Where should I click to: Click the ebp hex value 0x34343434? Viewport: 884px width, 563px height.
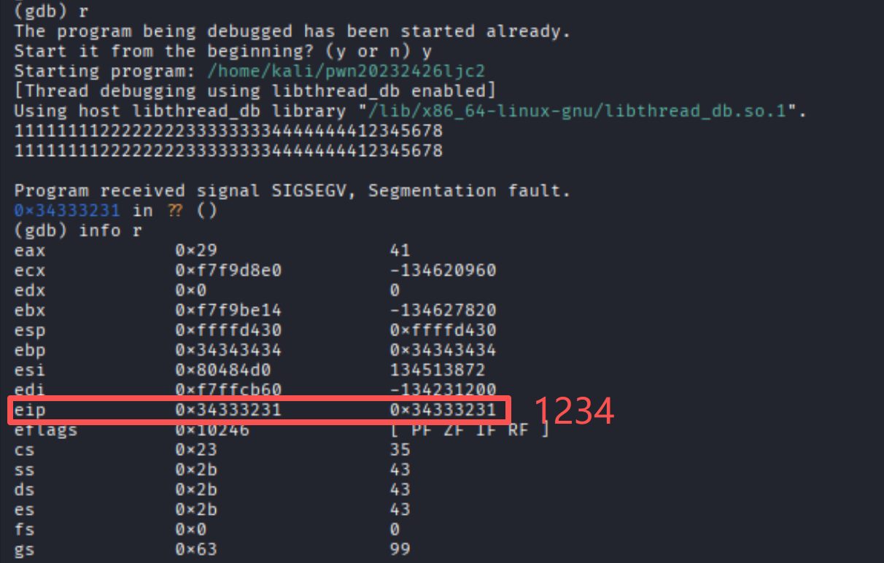coord(228,350)
